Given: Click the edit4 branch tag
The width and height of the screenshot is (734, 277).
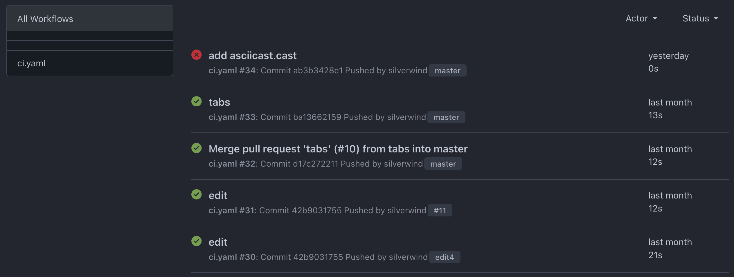Looking at the screenshot, I should (x=445, y=257).
